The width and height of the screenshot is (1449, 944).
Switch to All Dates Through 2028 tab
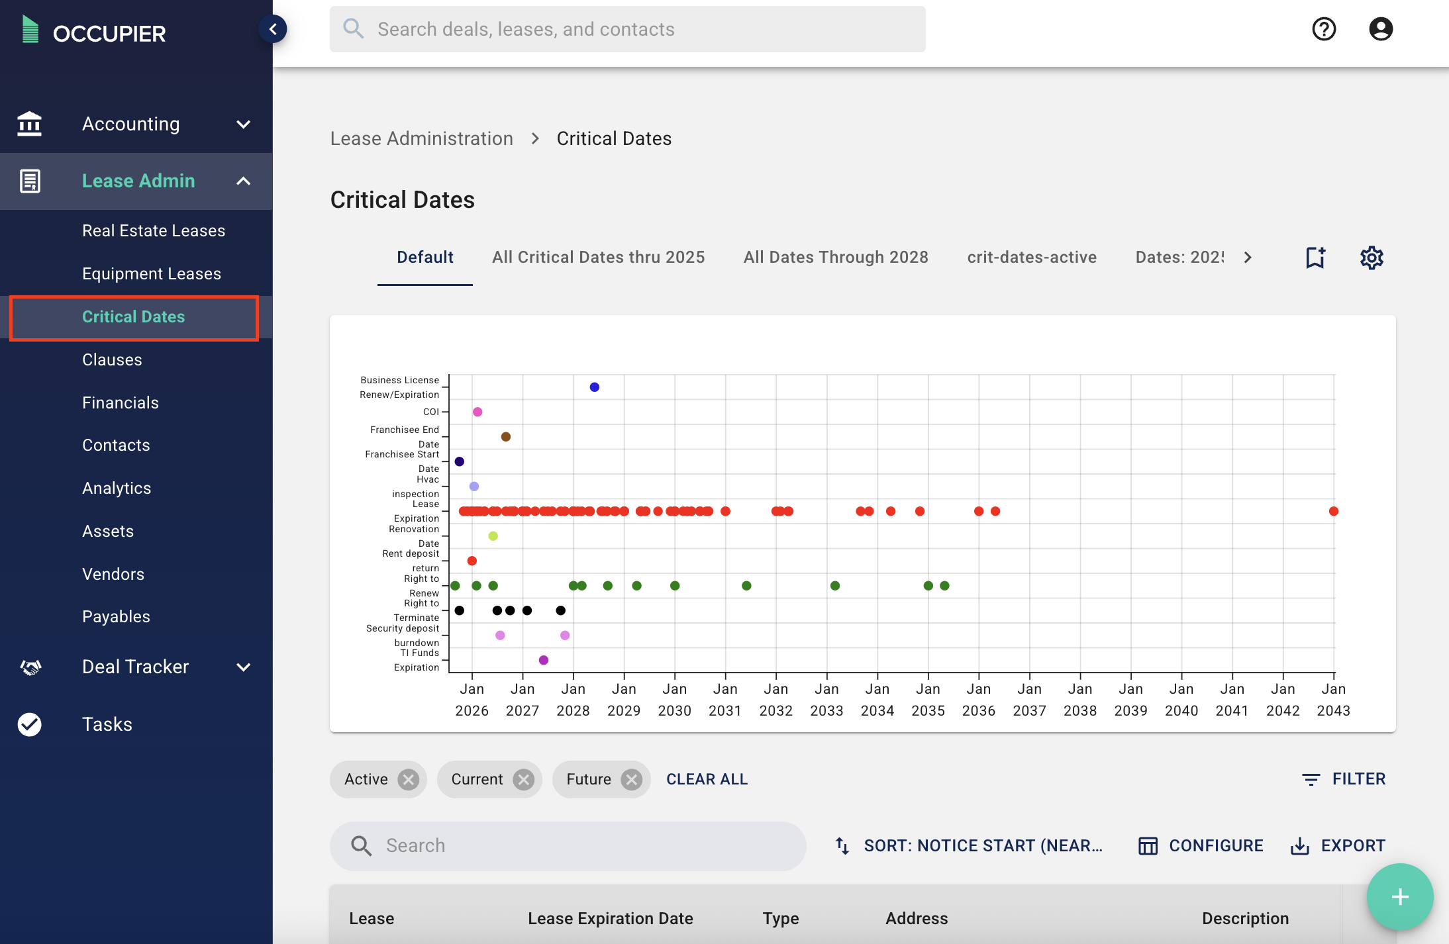point(836,258)
